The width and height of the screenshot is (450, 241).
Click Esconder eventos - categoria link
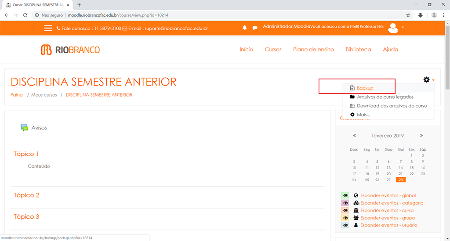pos(392,203)
